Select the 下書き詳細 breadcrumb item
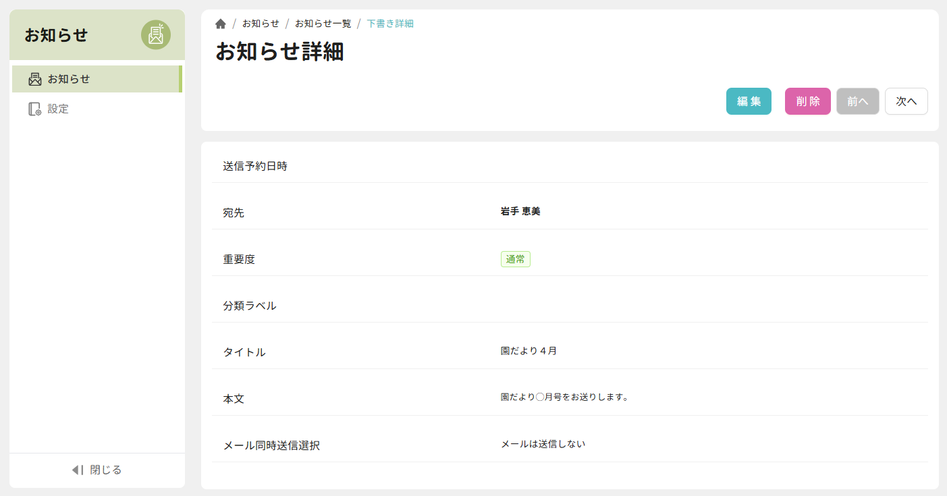Viewport: 947px width, 496px height. tap(390, 24)
